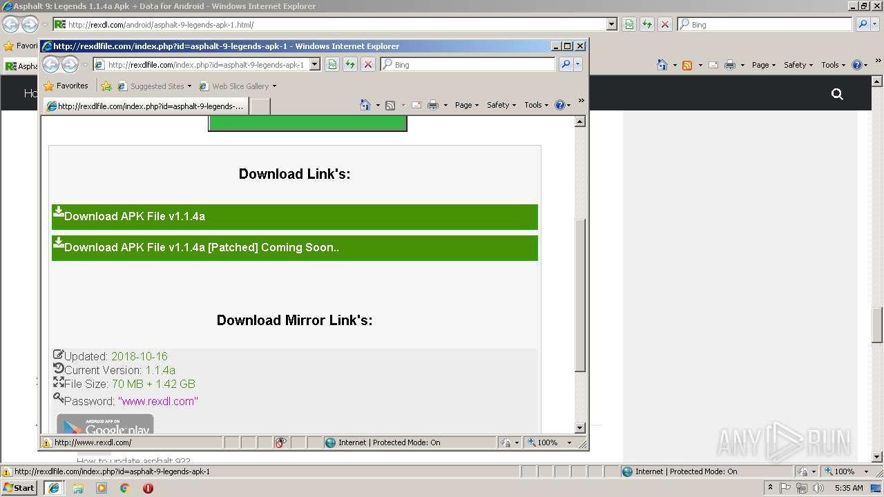Open Windows Explorer folder in taskbar
Viewport: 884px width, 497px height.
pos(78,488)
